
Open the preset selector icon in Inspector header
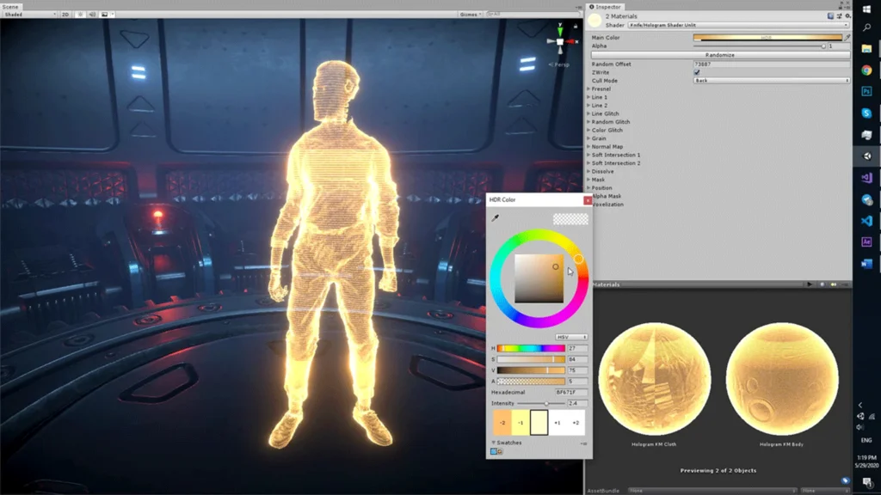tap(839, 16)
